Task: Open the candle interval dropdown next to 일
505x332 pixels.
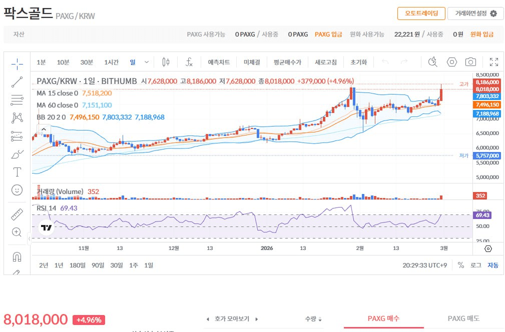Action: 146,62
